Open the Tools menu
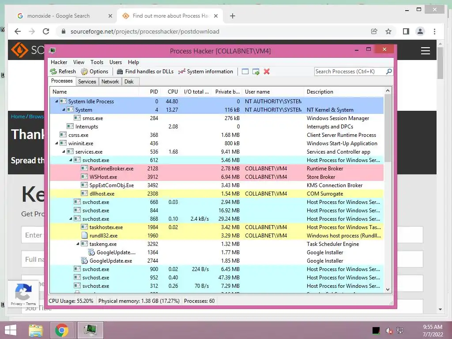The width and height of the screenshot is (452, 339). click(97, 62)
